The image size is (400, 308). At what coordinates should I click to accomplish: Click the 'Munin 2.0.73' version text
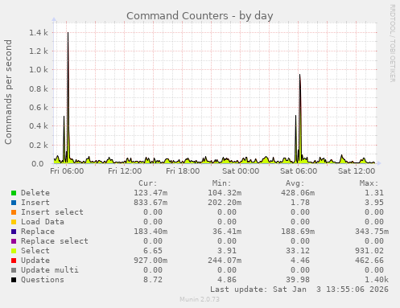[x=200, y=299]
